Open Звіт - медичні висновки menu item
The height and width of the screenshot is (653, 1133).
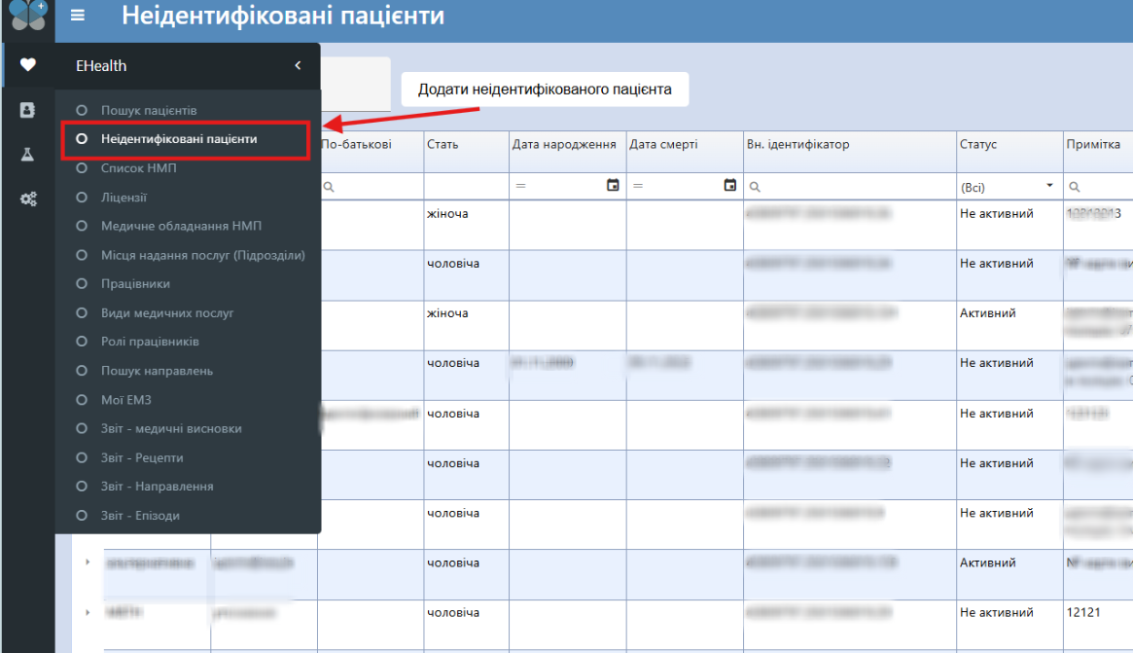click(171, 428)
